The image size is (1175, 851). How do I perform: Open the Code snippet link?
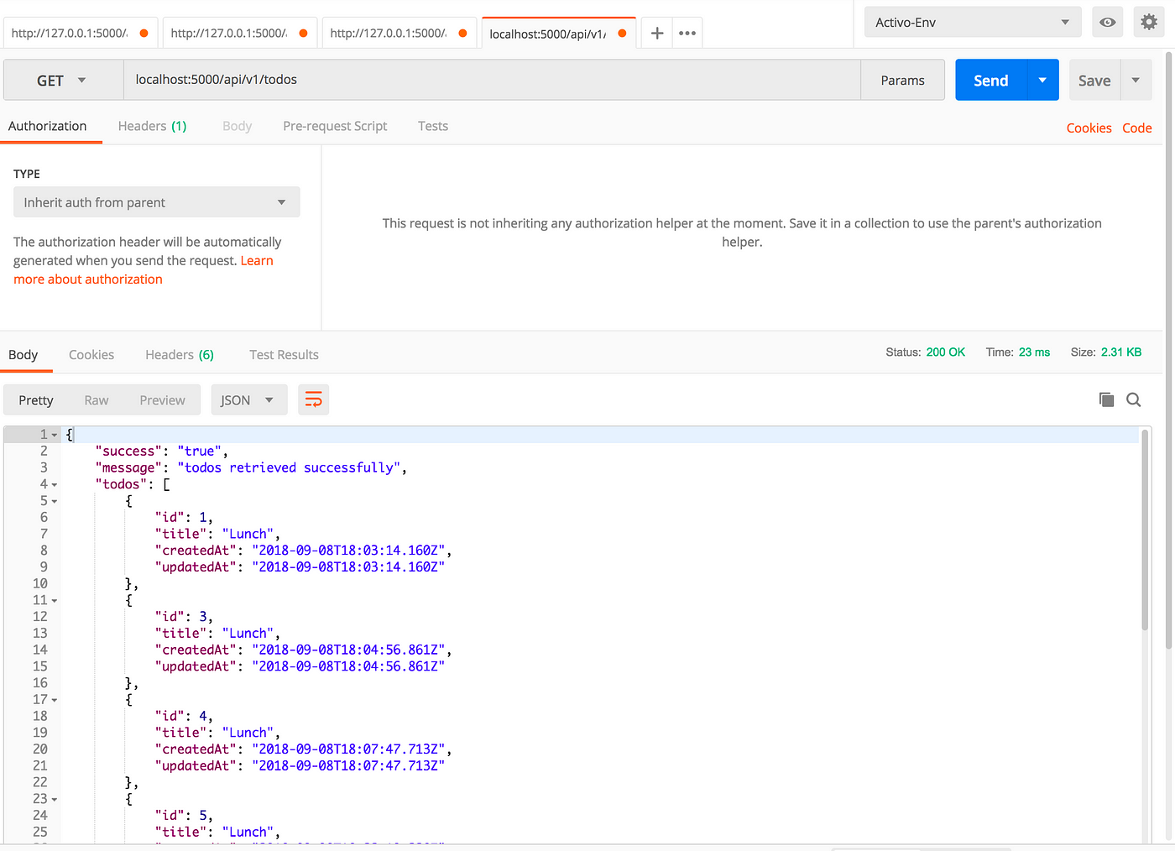point(1137,128)
